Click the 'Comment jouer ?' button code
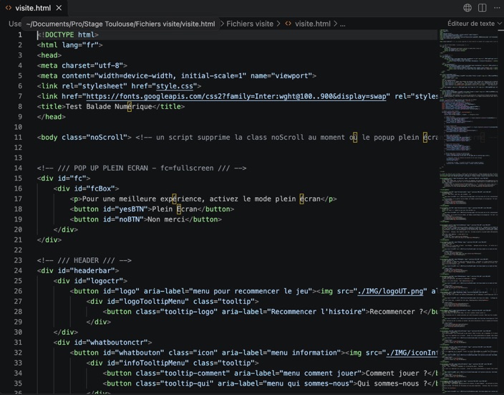Screen dimensions: 504x395 tap(270, 373)
